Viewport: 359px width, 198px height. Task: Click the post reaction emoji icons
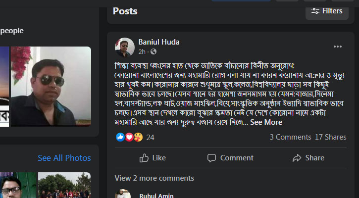pyautogui.click(x=129, y=137)
